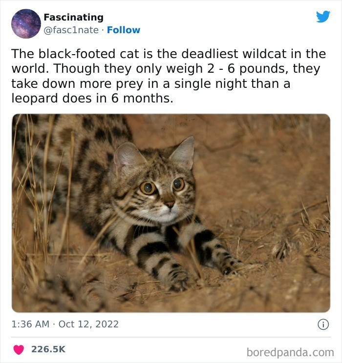Open the 1:36 AM timestamp
The width and height of the screenshot is (342, 363).
30,324
